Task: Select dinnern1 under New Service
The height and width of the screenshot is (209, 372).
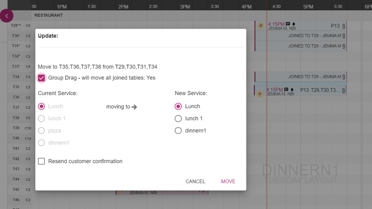Action: tap(178, 131)
